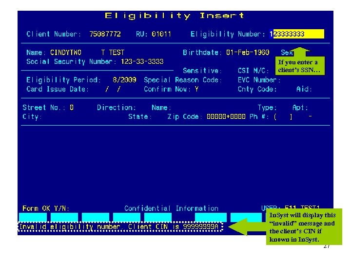Select the Eligibility Period value 8/2009
The height and width of the screenshot is (263, 351).
pyautogui.click(x=124, y=80)
